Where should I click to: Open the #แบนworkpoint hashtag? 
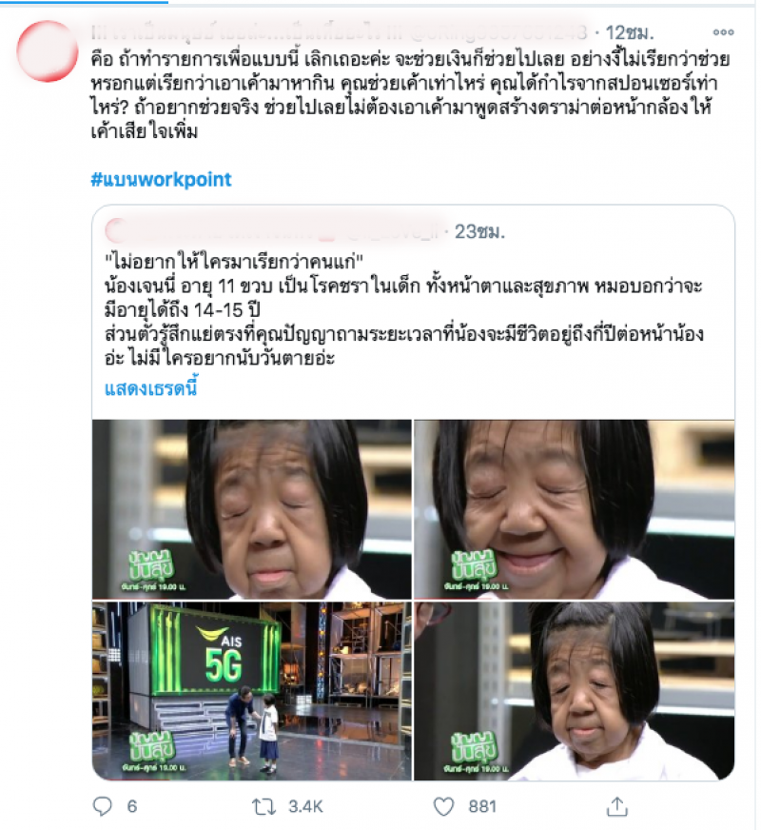pos(162,180)
